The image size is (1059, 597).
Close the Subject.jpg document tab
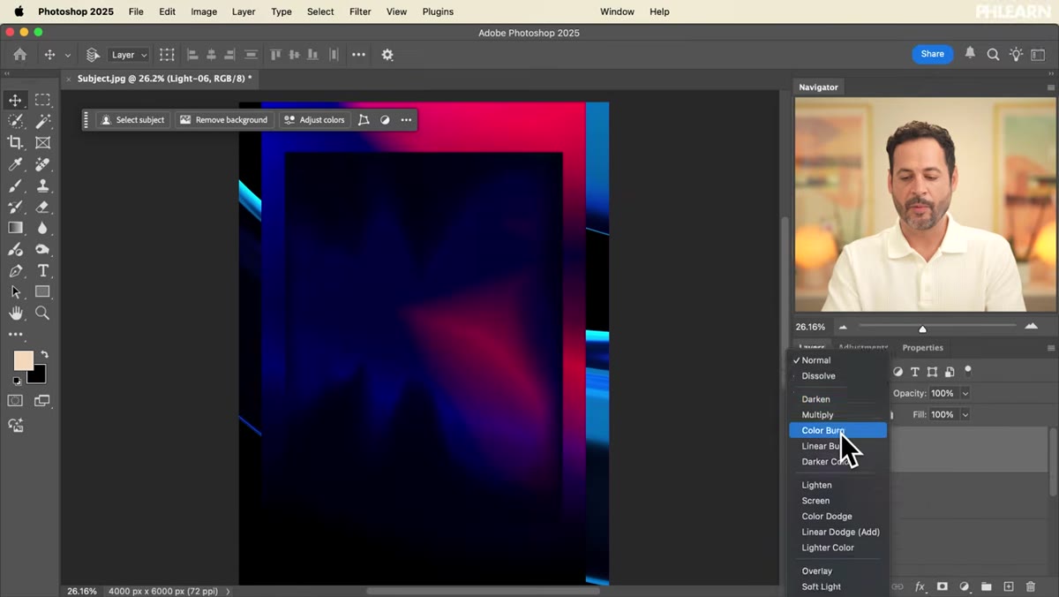click(x=69, y=79)
